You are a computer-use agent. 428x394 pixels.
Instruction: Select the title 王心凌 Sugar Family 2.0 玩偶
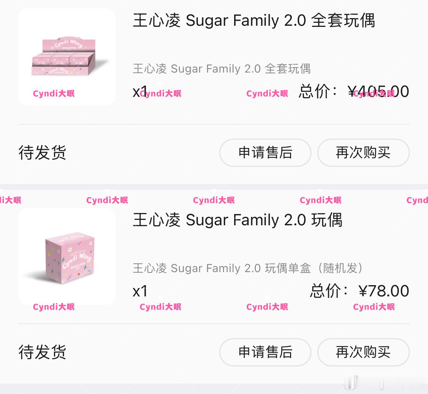(237, 220)
